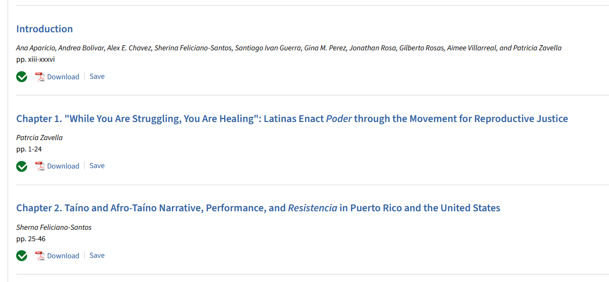Click the green access checkmark for Chapter 2

tap(22, 256)
